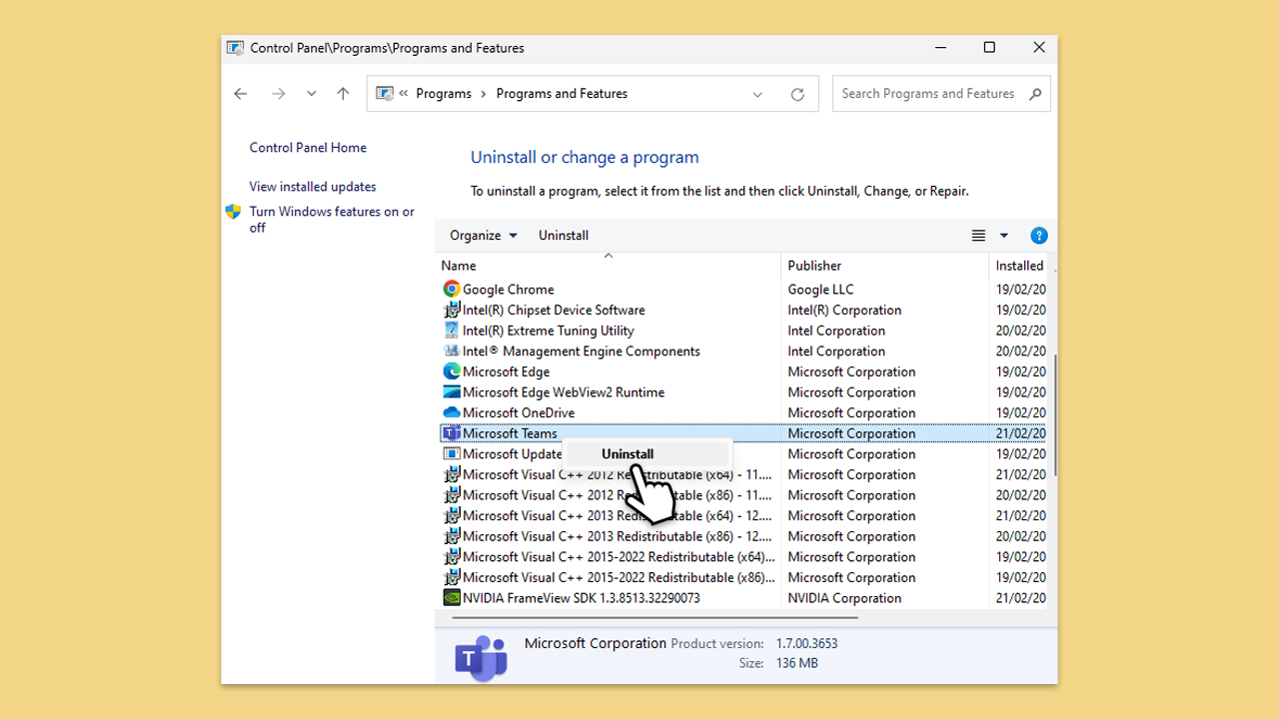The image size is (1279, 719).
Task: Select Microsoft Edge WebView2 Runtime entry
Action: click(564, 392)
